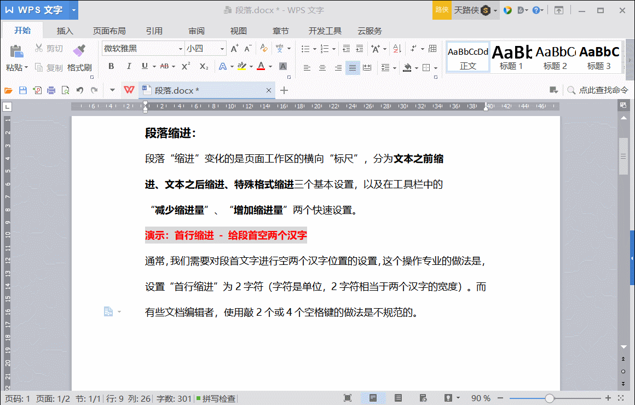
Task: Open the 章节 ribbon tab
Action: (281, 31)
